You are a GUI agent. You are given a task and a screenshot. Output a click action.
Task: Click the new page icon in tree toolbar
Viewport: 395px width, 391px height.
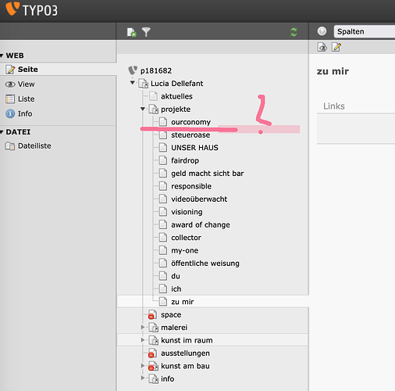pos(132,32)
